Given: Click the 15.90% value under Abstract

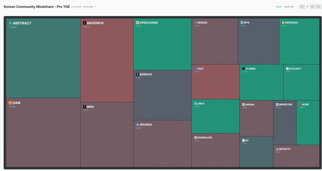Looking at the screenshot, I should click(x=12, y=27).
